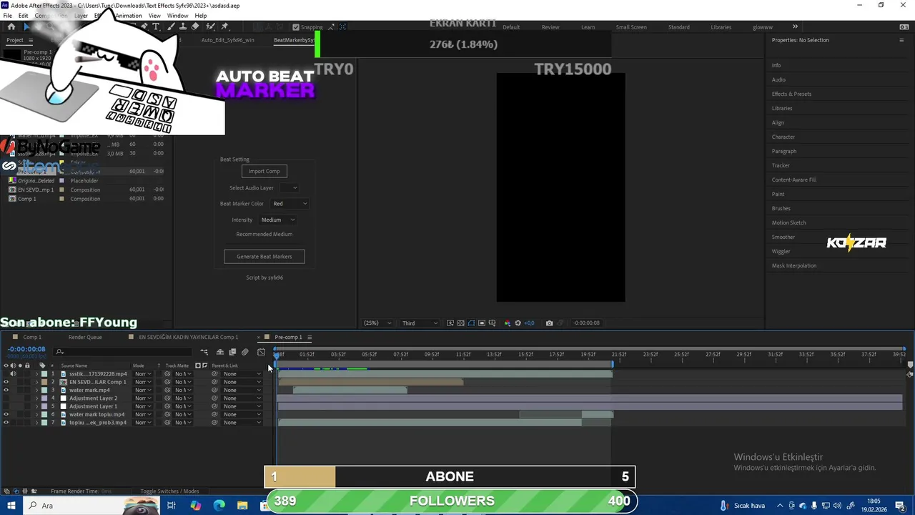Toggle the Snapping checkbox
Viewport: 915px width, 515px height.
[x=296, y=26]
